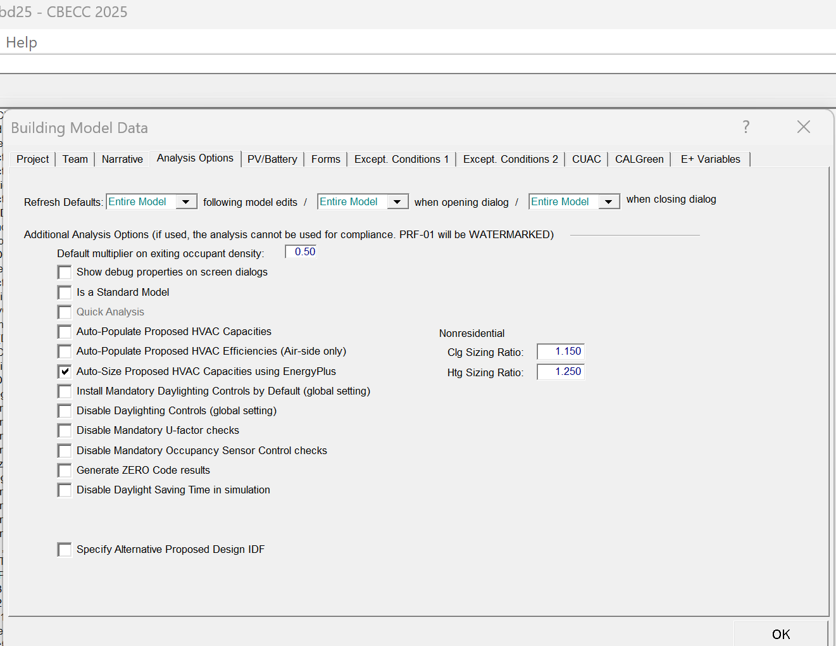The image size is (836, 646).
Task: Click the Clg Sizing Ratio input field
Action: (561, 351)
